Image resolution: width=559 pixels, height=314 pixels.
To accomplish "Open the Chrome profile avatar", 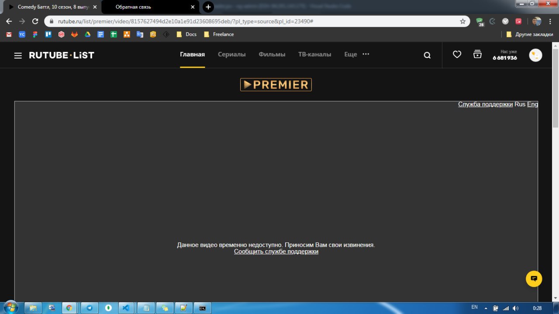I will [x=537, y=21].
